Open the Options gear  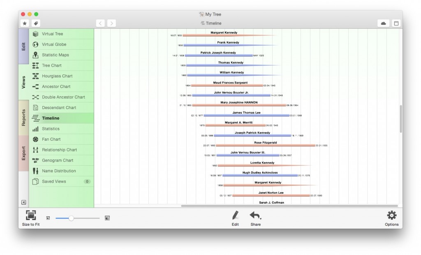click(392, 215)
